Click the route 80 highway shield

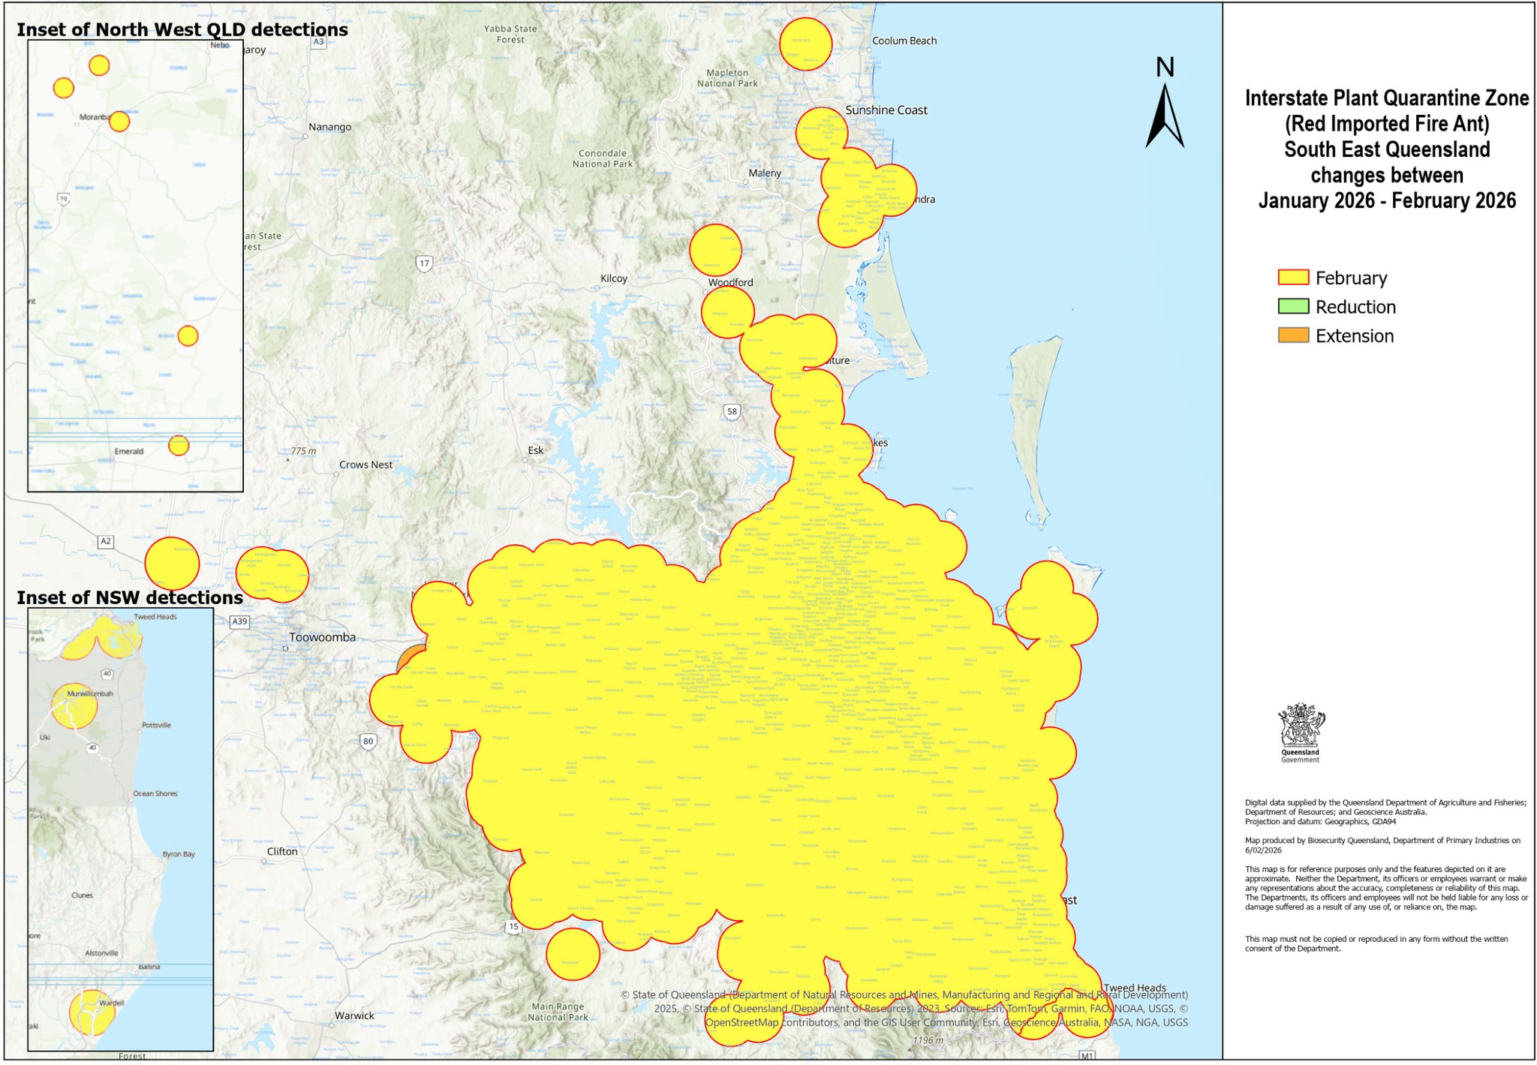click(x=368, y=742)
